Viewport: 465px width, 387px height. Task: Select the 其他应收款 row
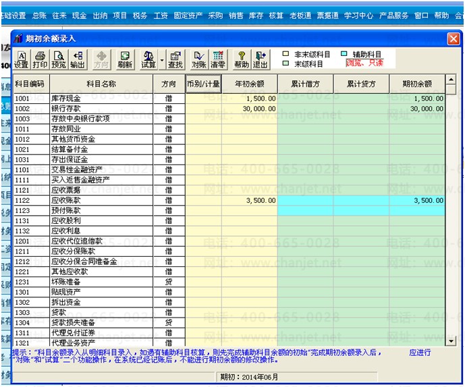229,272
